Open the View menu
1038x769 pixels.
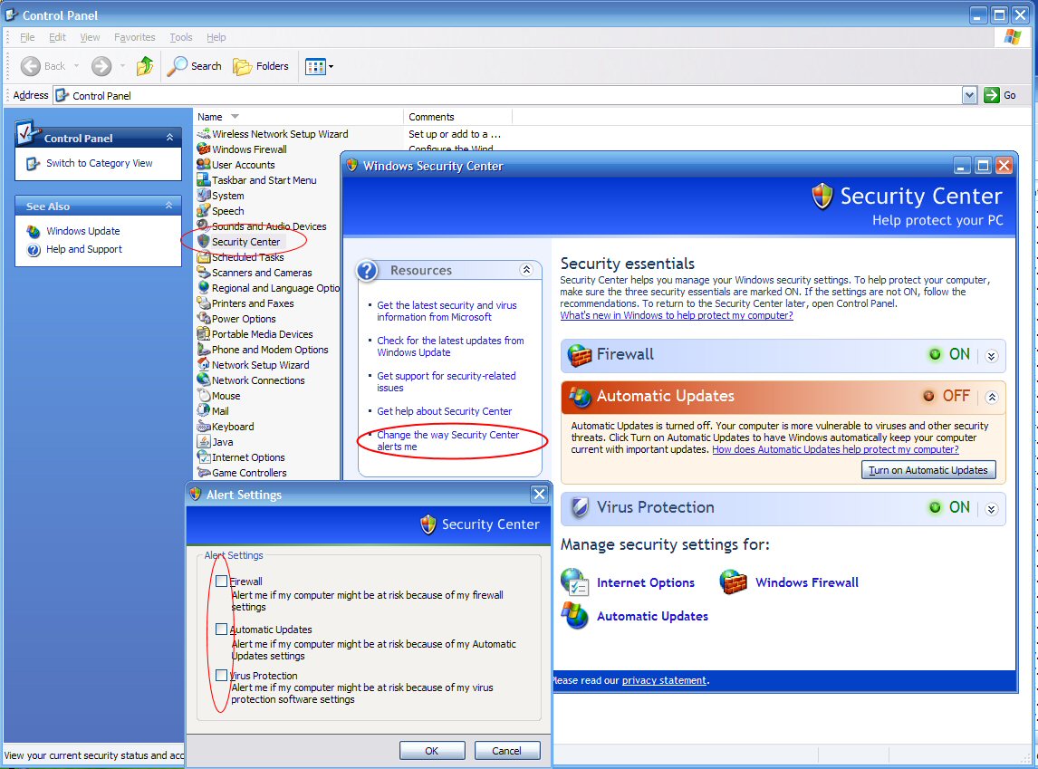pos(90,37)
